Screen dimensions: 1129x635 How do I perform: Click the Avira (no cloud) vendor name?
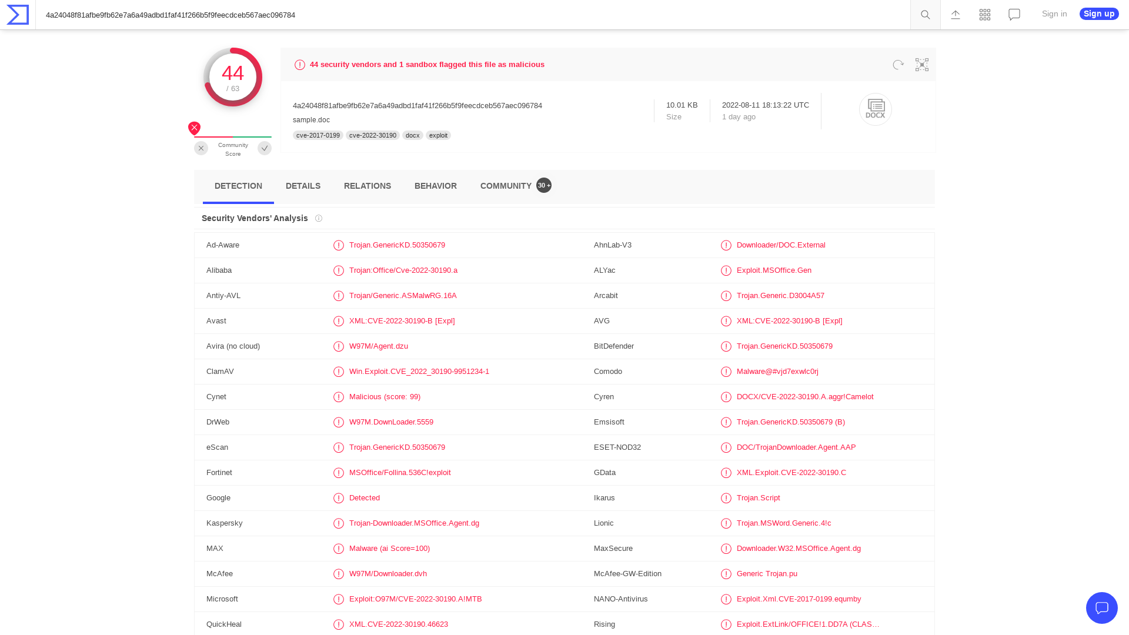pyautogui.click(x=233, y=346)
